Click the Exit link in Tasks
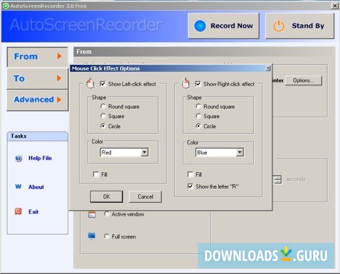Screen dimensions: 340x274 point(33,212)
